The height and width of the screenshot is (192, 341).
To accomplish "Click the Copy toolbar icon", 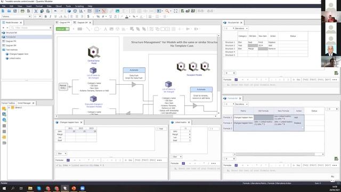I will 42,11.
